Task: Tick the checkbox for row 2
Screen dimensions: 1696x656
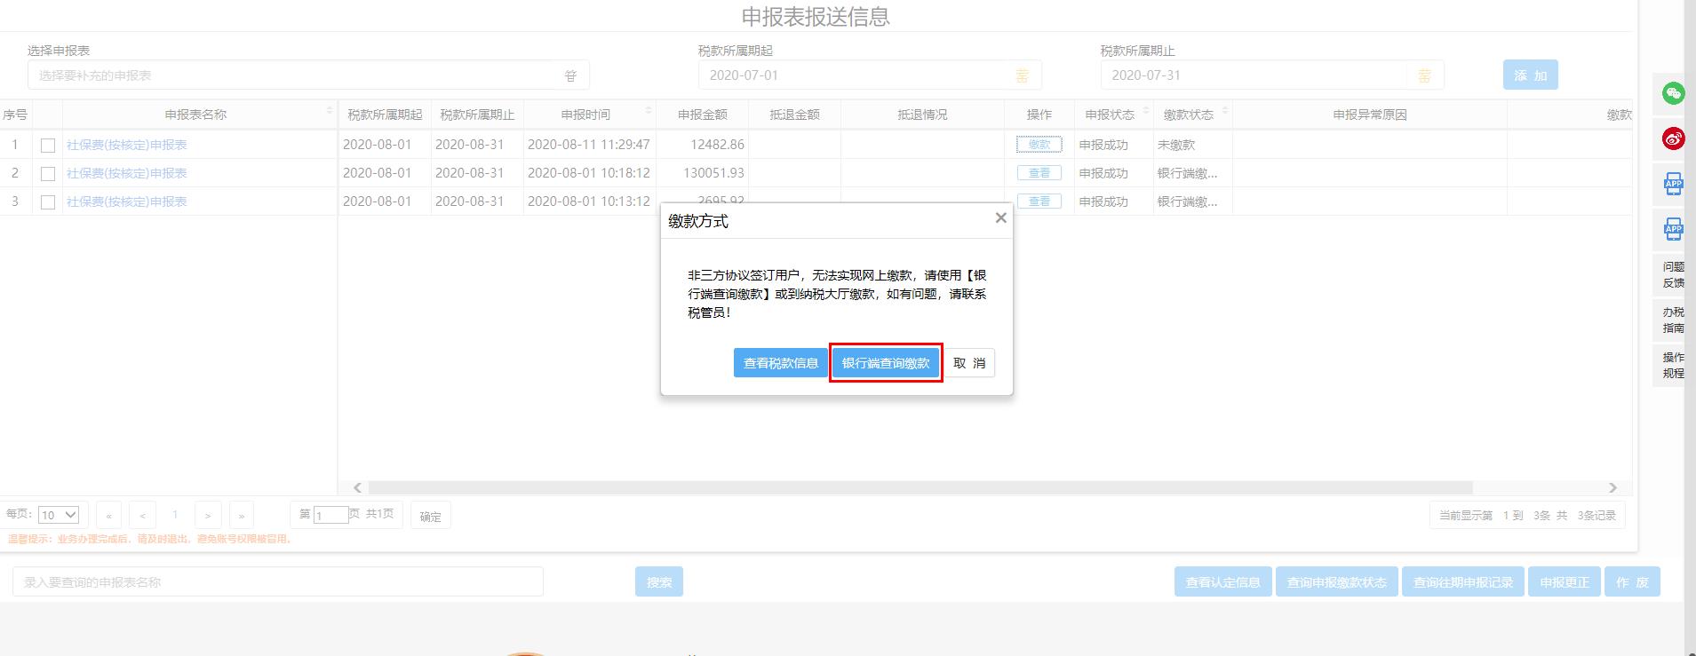Action: (x=48, y=174)
